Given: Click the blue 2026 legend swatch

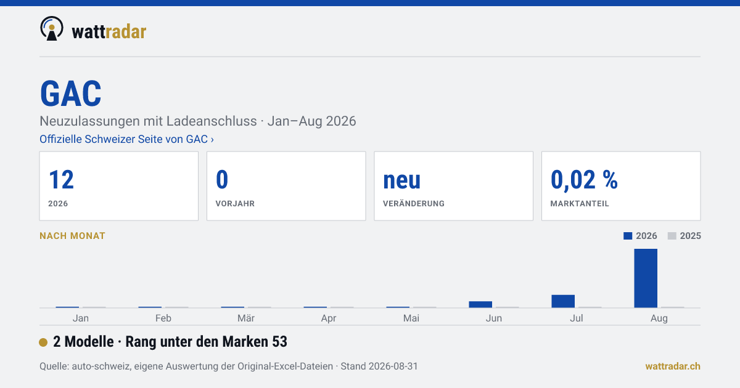Looking at the screenshot, I should (x=628, y=236).
